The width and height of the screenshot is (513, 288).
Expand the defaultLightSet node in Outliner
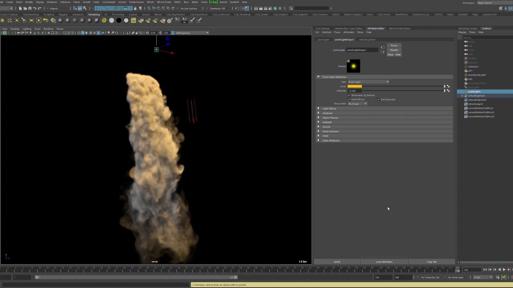pyautogui.click(x=462, y=96)
